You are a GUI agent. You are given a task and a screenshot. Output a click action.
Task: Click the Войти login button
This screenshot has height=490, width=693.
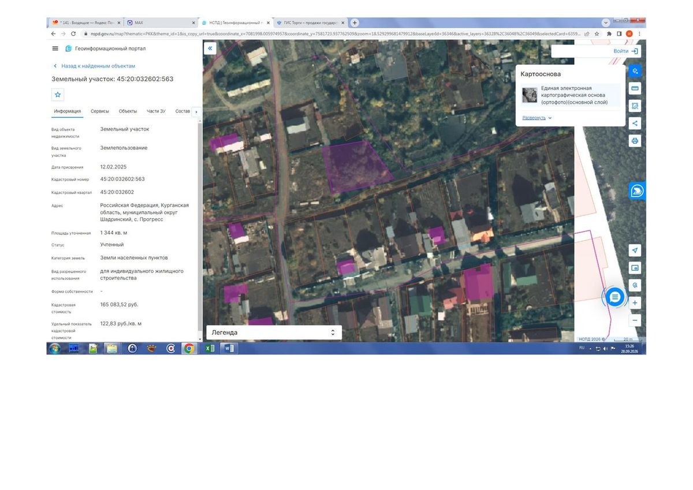coord(626,51)
